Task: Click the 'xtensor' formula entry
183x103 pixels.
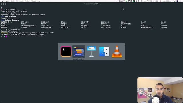Action: [x=164, y=25]
